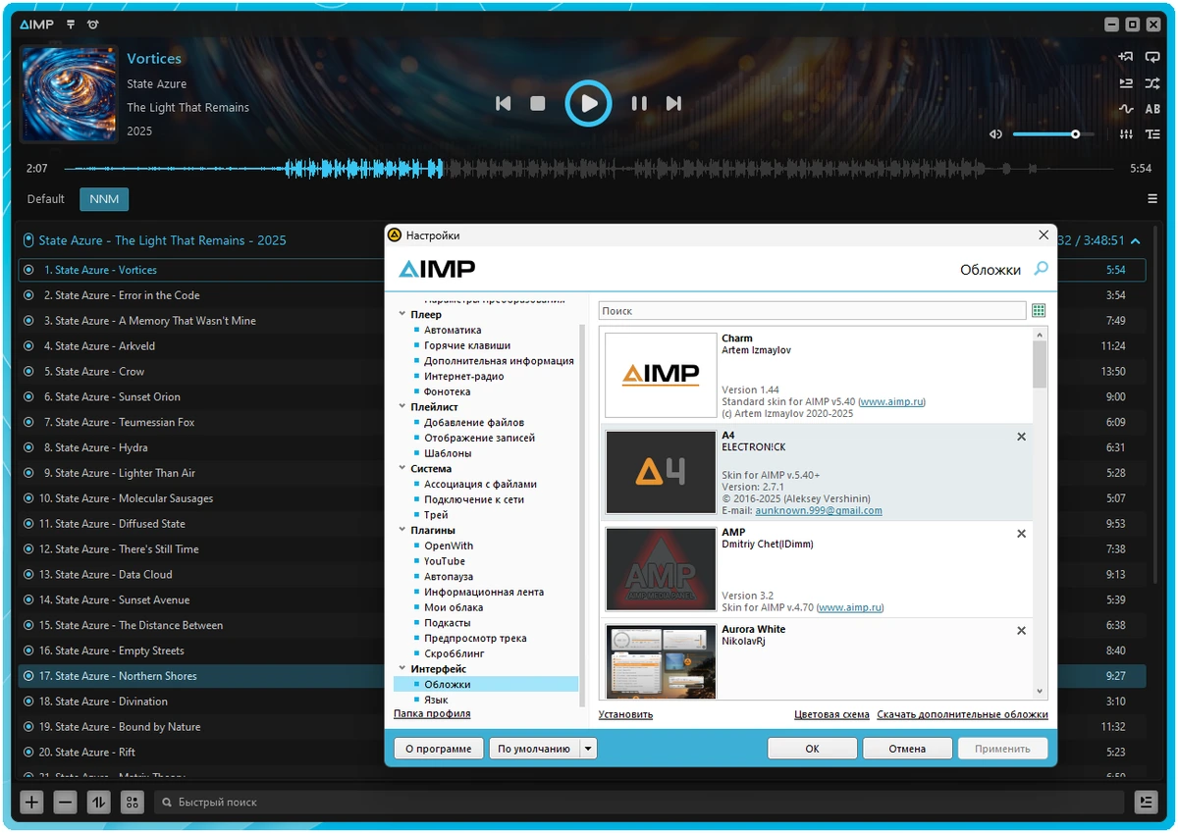Seek within the waveform progress bar
The image size is (1178, 833).
tap(587, 169)
